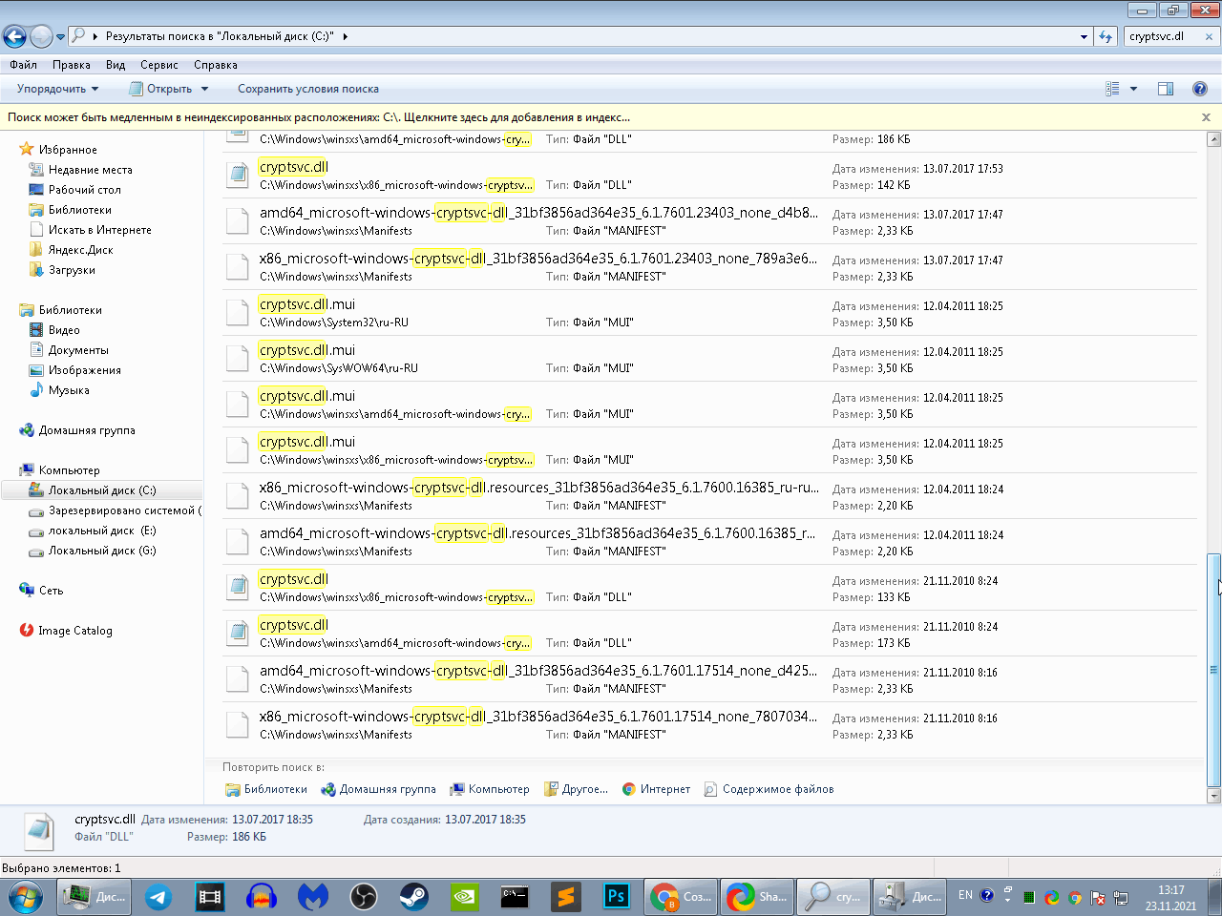This screenshot has width=1222, height=916.
Task: Launch Sublime Text from the taskbar
Action: pos(566,897)
